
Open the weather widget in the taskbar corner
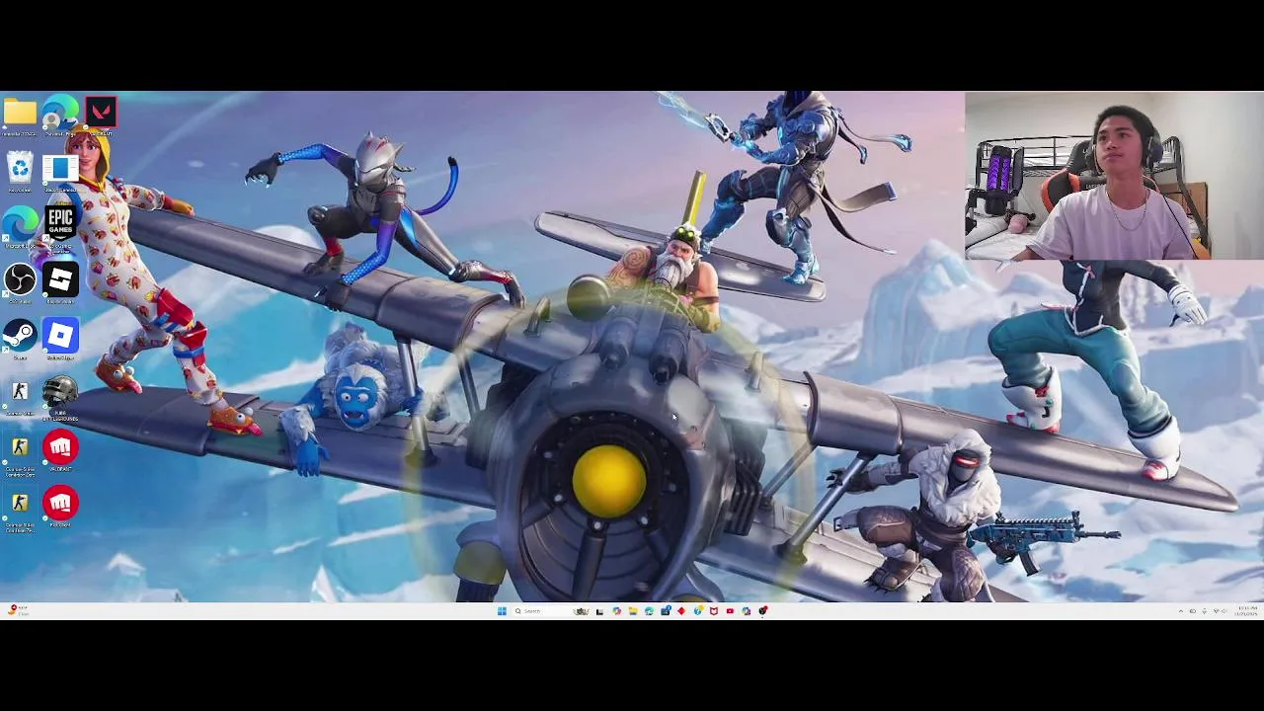pos(17,611)
